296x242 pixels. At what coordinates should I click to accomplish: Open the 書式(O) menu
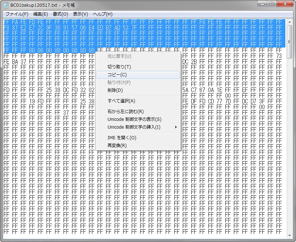click(60, 14)
